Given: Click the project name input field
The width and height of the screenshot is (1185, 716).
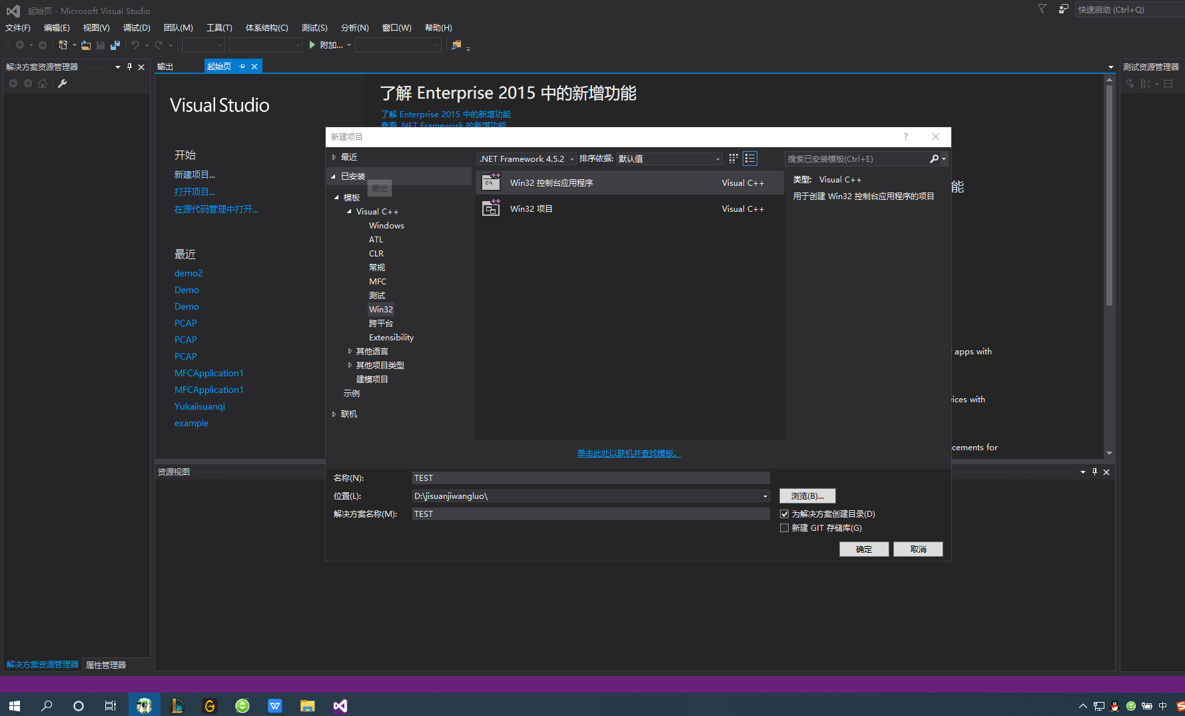Looking at the screenshot, I should 591,478.
